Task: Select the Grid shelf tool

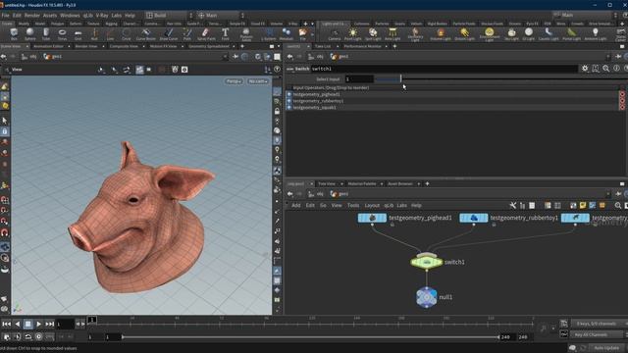Action: [78, 34]
